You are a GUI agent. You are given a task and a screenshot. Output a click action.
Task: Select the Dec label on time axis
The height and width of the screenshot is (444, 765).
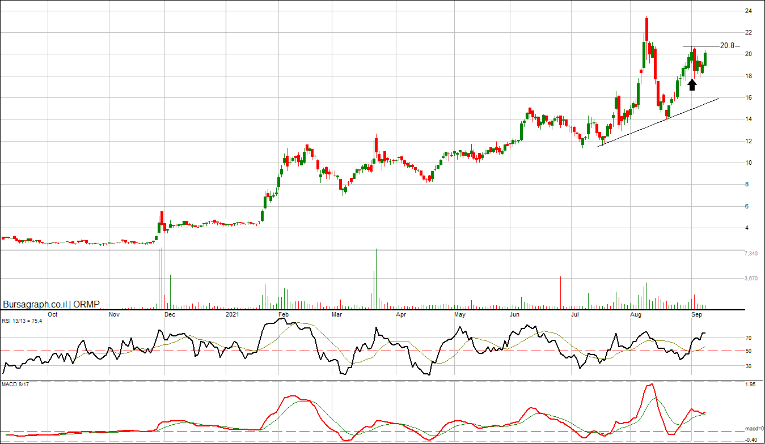click(x=170, y=314)
